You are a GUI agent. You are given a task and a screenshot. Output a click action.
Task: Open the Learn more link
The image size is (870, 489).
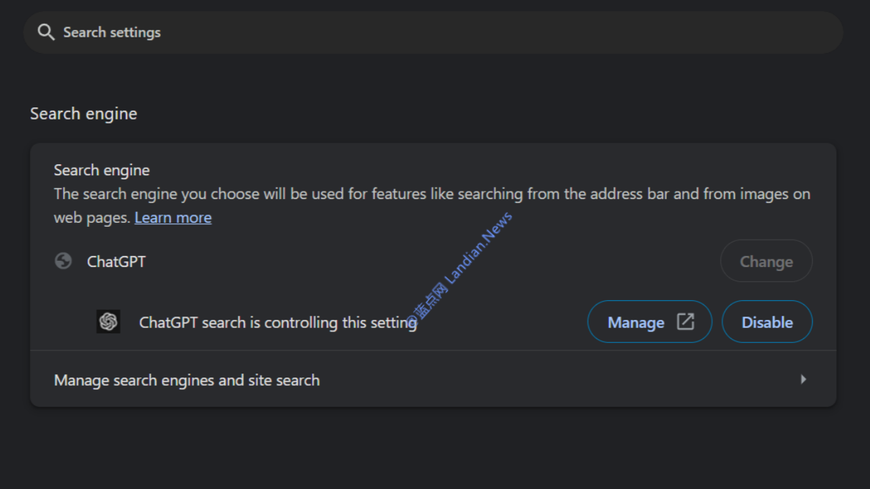point(173,217)
